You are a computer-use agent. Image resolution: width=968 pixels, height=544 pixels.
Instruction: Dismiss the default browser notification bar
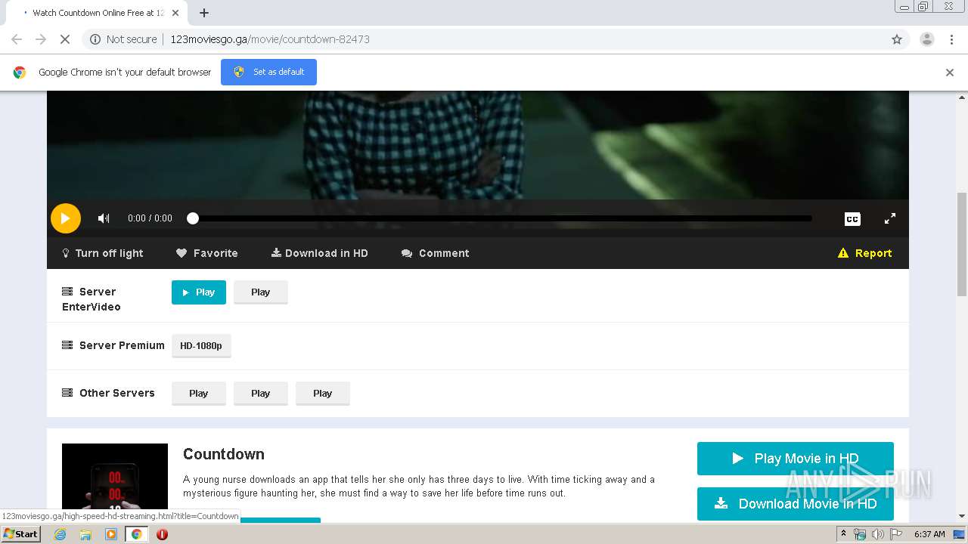pos(950,73)
